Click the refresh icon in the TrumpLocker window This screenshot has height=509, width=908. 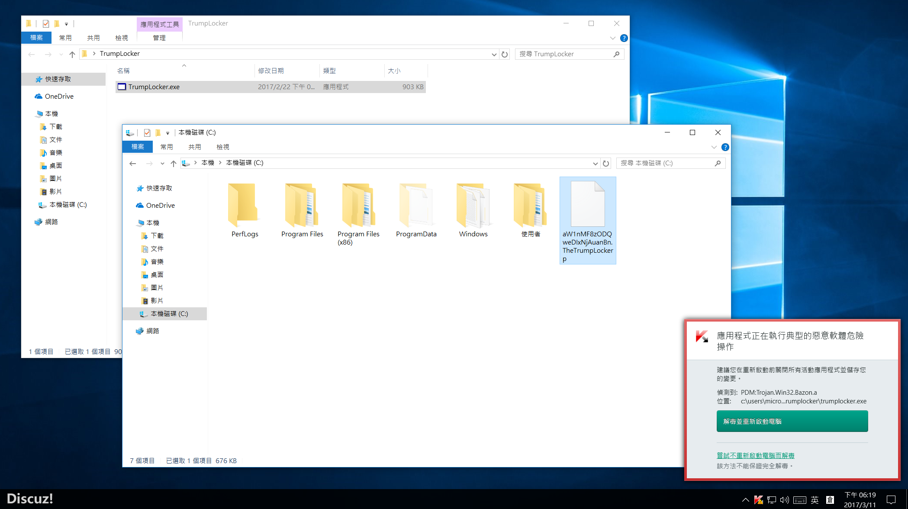point(505,54)
